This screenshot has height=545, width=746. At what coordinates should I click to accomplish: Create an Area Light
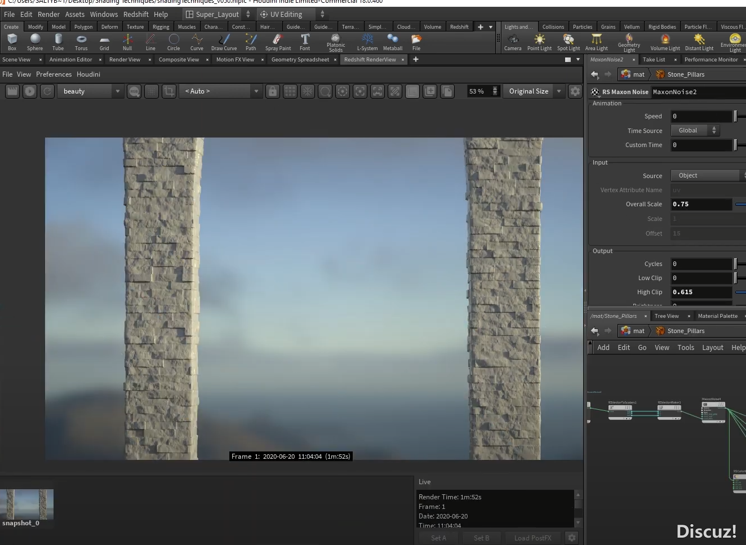pyautogui.click(x=596, y=42)
